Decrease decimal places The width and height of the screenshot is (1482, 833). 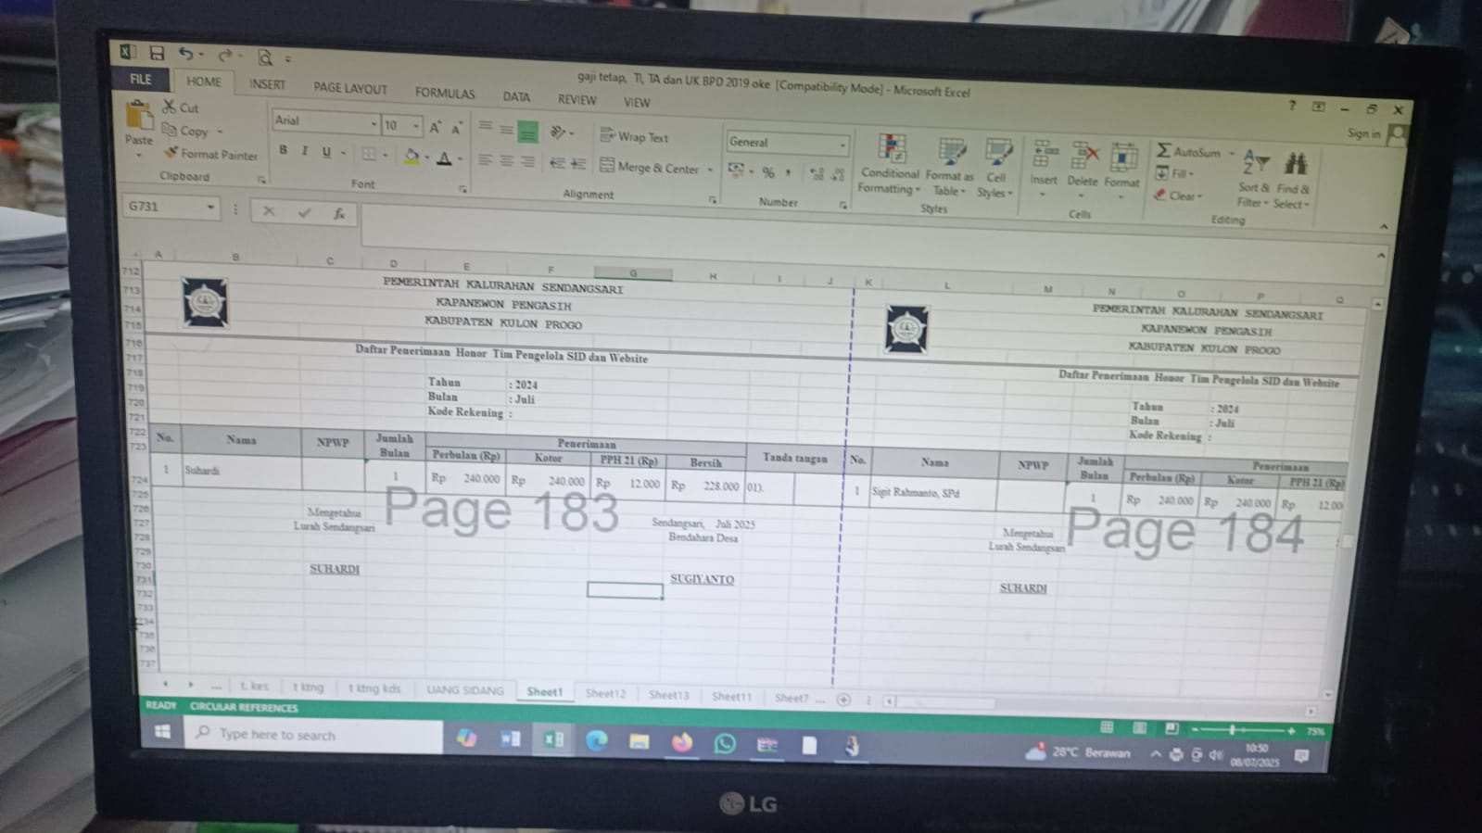(x=838, y=174)
